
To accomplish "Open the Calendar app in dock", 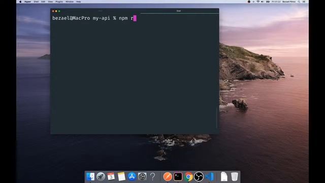I will (111, 176).
